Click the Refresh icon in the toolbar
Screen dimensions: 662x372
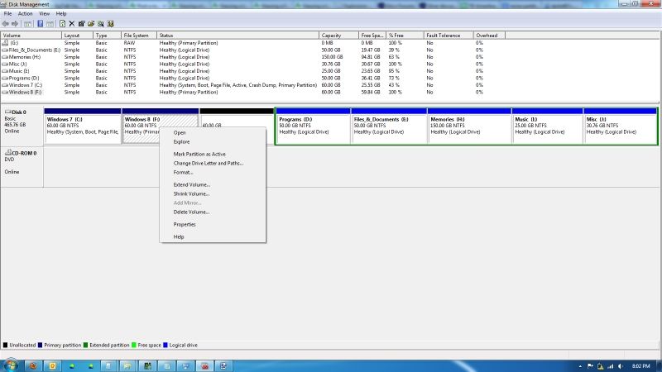click(62, 24)
